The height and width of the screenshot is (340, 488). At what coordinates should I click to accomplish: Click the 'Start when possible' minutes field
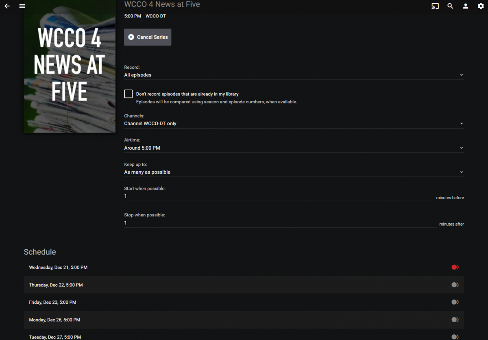point(279,196)
